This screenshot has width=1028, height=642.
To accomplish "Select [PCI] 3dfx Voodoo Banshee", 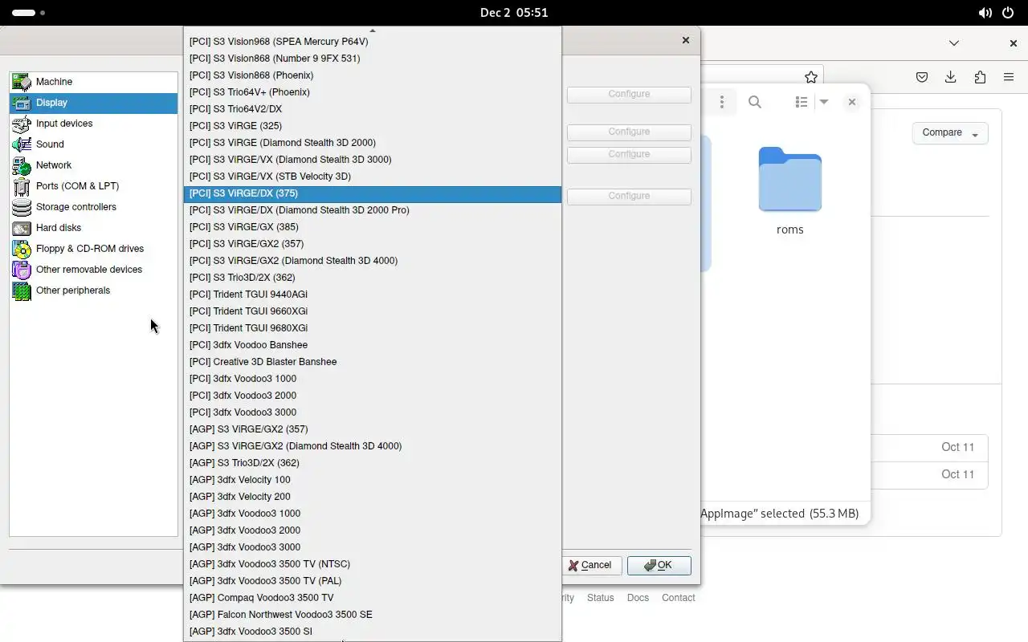I will (373, 345).
